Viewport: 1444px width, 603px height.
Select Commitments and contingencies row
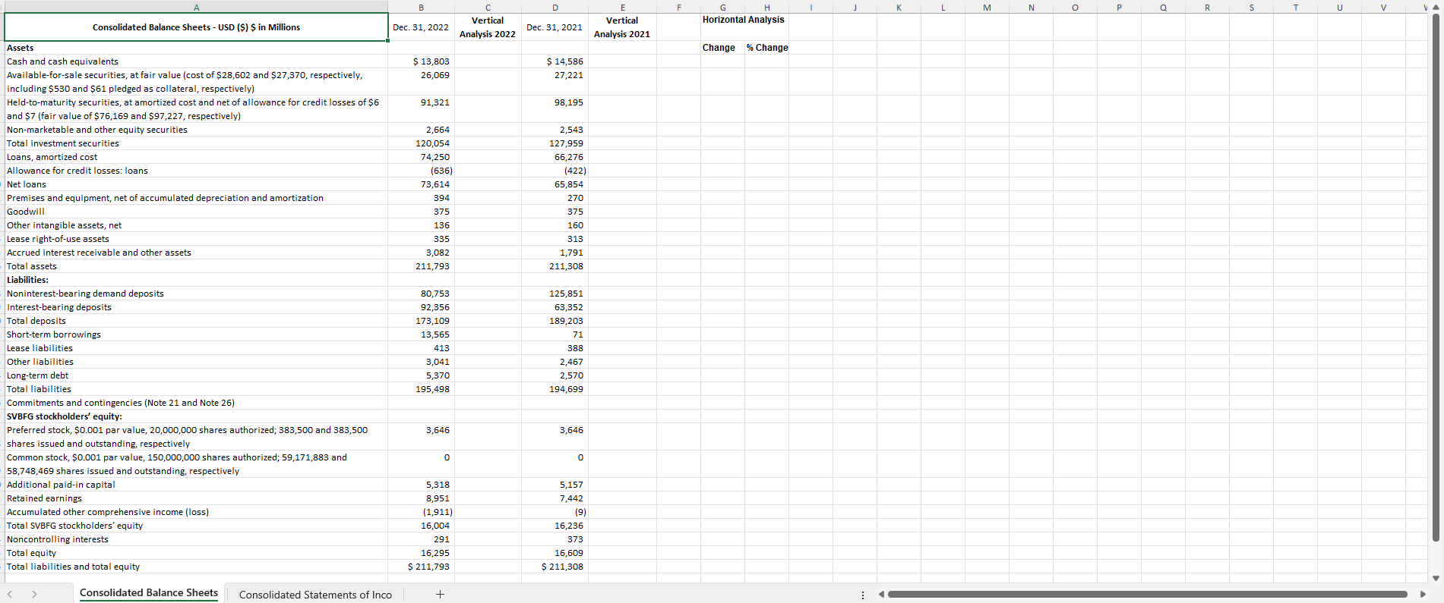pyautogui.click(x=196, y=403)
